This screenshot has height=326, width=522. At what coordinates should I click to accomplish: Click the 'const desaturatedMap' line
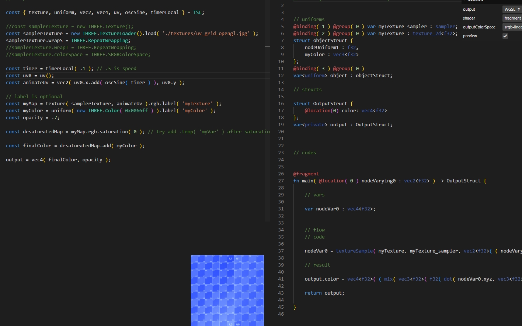point(138,132)
